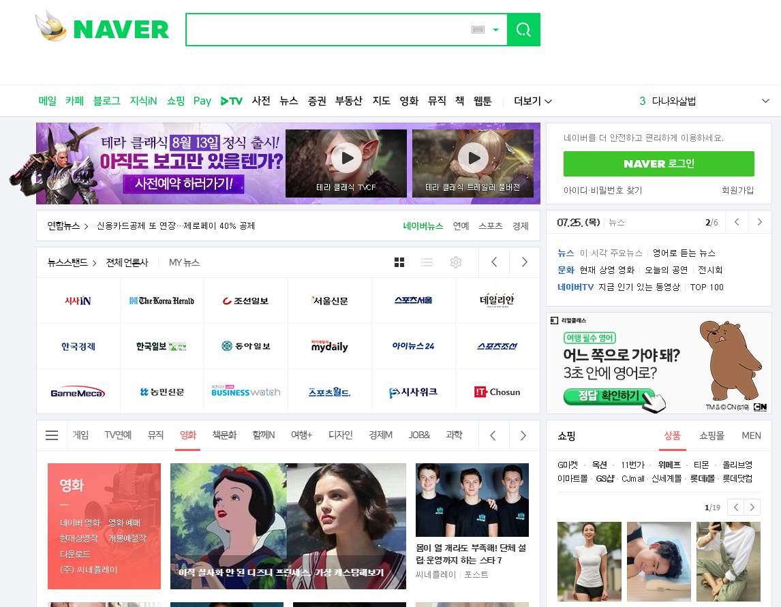
Task: Select the 연예 news tab
Action: coord(461,226)
